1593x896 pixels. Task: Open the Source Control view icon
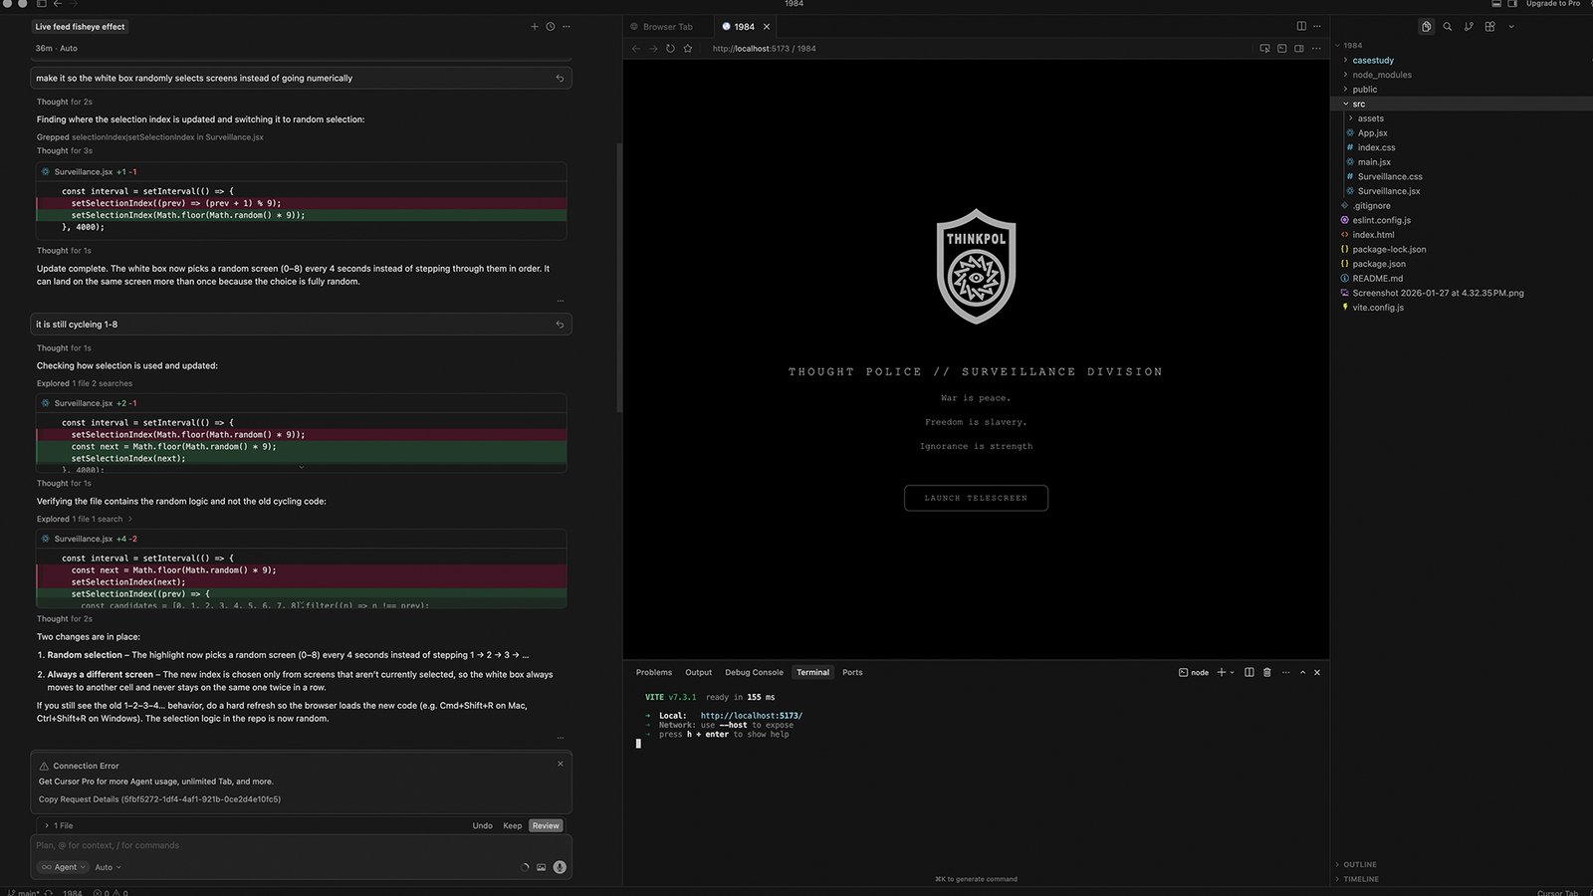(1469, 27)
